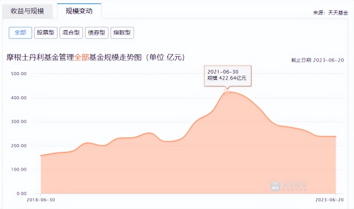Filter by 债券型 funds
The height and width of the screenshot is (209, 354).
pos(96,32)
